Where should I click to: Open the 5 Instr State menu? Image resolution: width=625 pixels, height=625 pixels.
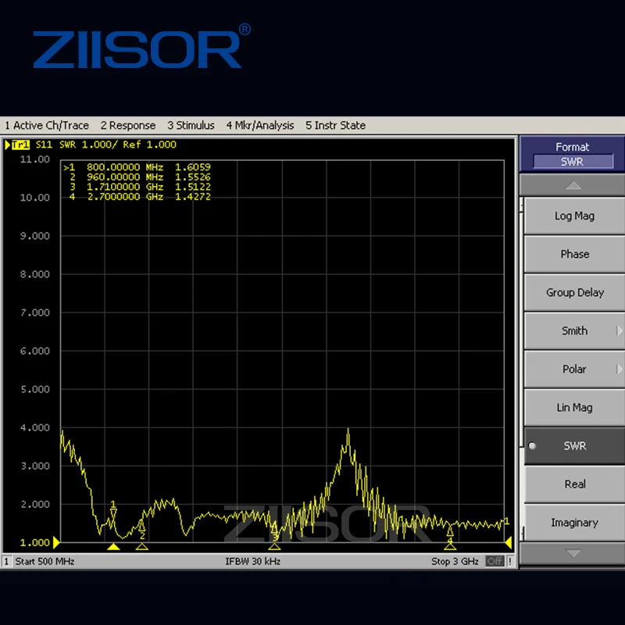click(x=336, y=125)
